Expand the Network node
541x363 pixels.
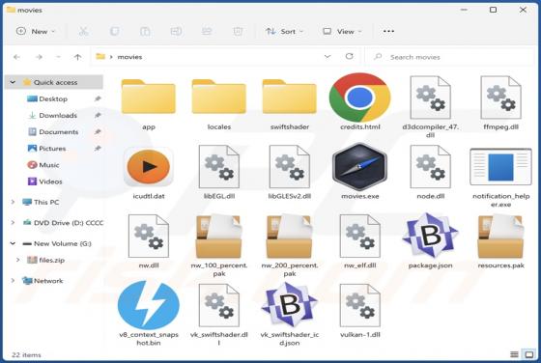tap(13, 281)
